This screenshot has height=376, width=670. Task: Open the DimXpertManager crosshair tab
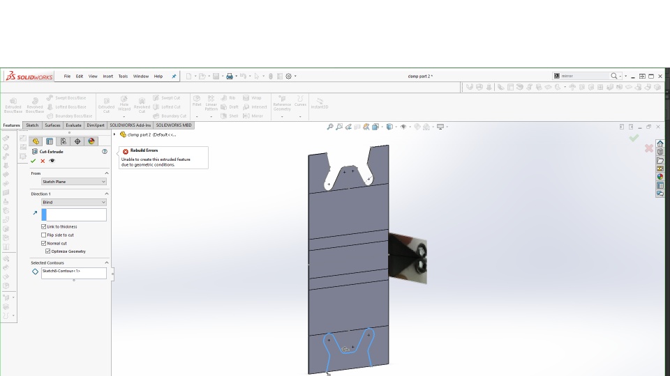(77, 141)
